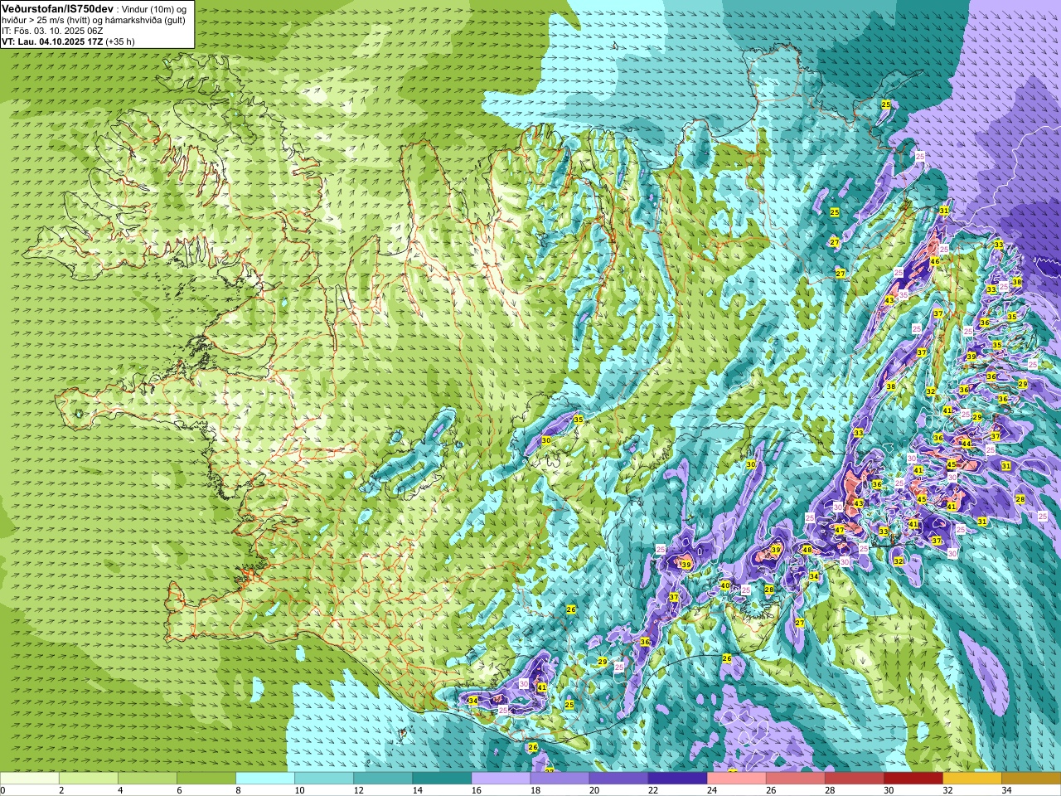Click the white 35 gust contour label
Viewport: 1061px width, 796px height.
(903, 294)
